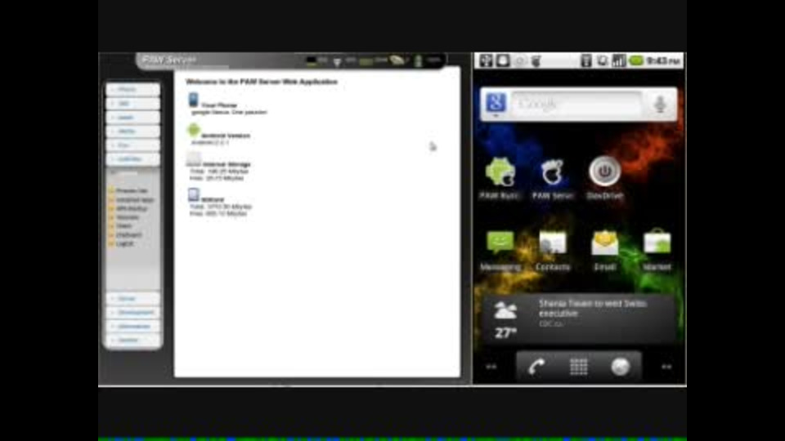785x441 pixels.
Task: Open the PAW Server app icon on phone
Action: tap(552, 173)
